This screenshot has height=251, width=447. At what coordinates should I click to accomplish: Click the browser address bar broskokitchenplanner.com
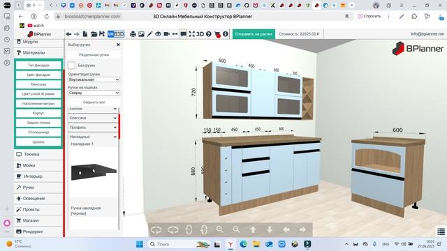92,17
